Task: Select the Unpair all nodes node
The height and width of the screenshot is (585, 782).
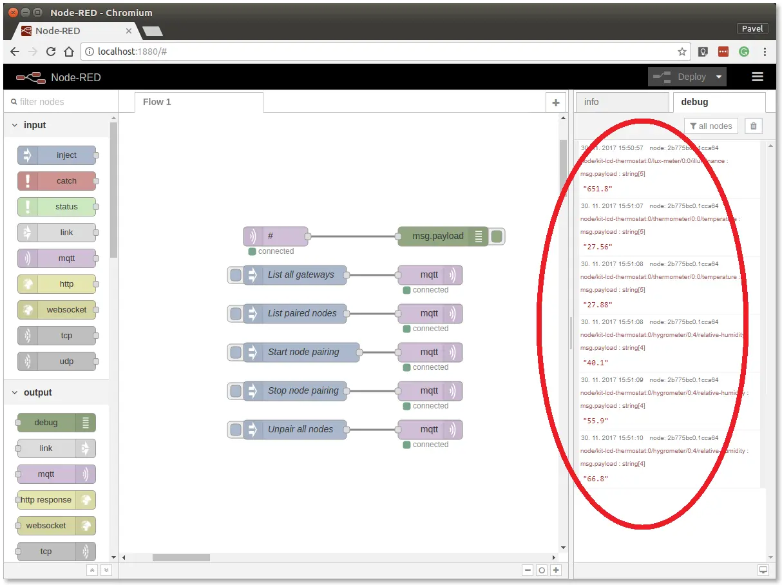Action: pyautogui.click(x=295, y=430)
